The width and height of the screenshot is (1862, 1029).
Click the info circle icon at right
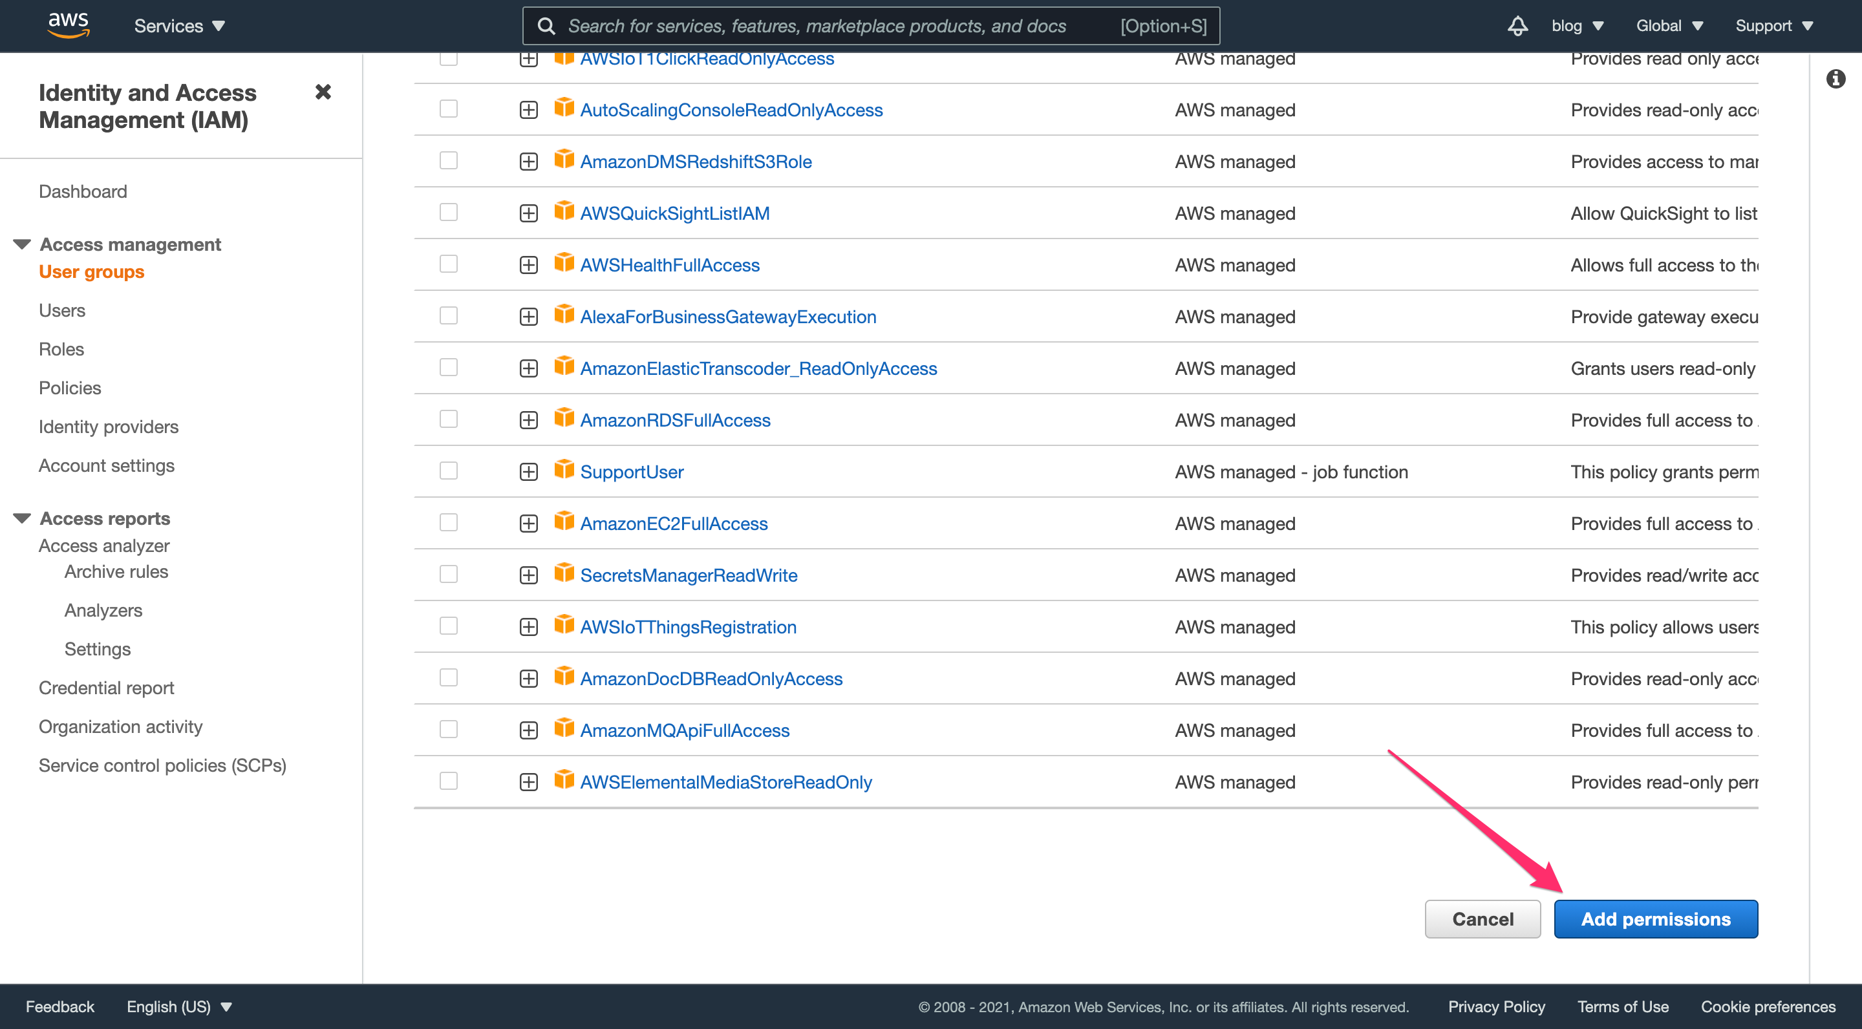pos(1835,79)
